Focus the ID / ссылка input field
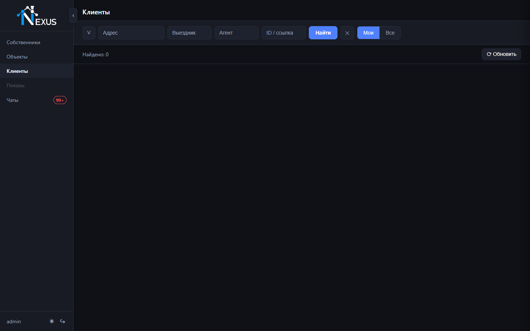This screenshot has width=530, height=331. tap(284, 33)
